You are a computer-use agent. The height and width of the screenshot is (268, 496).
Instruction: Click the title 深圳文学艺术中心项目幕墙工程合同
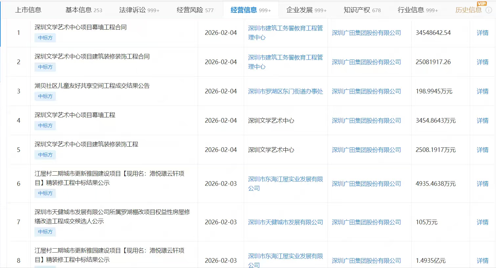click(80, 27)
